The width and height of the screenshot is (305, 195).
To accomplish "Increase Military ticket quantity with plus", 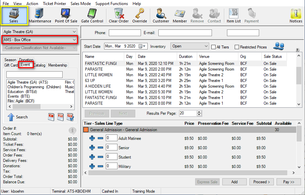I will tap(92, 166).
